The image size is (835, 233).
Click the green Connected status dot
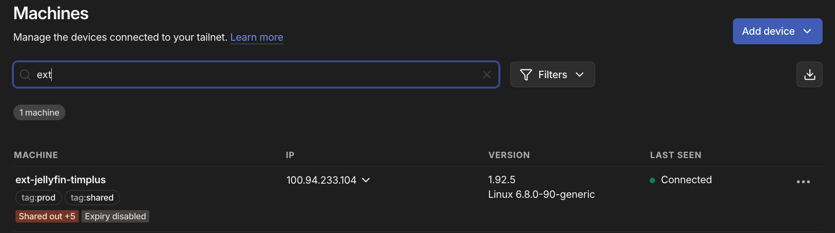coord(652,180)
